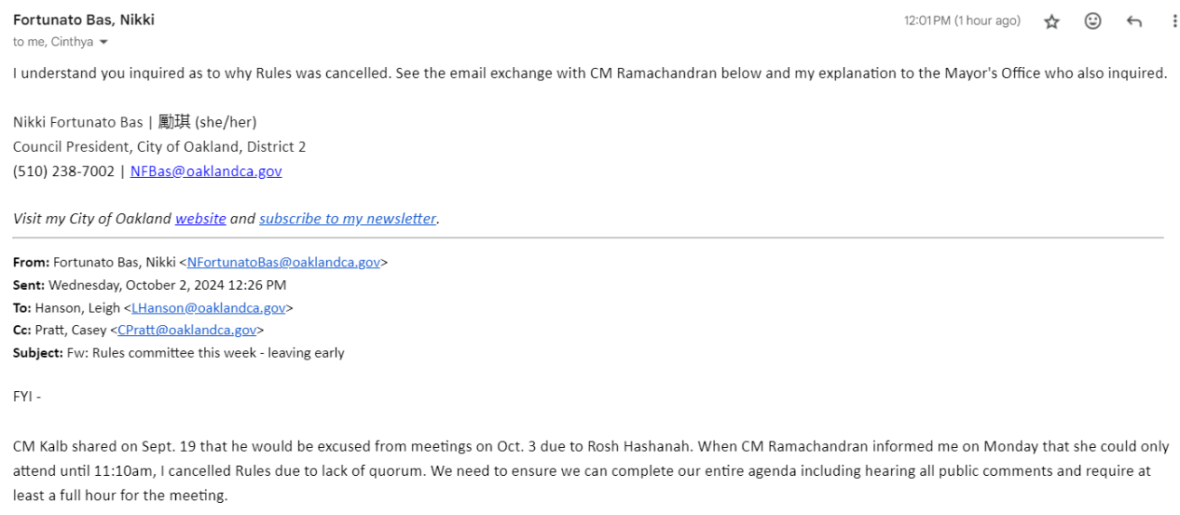The image size is (1180, 515).
Task: Click the 'Council President, City of Oakland' signature line
Action: (x=159, y=147)
